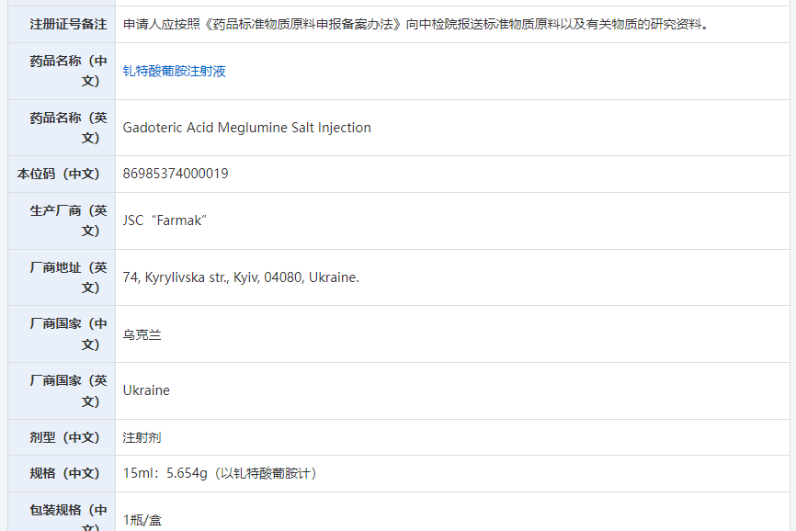796x531 pixels.
Task: Click the 本位码（中文）label
Action: (x=62, y=174)
